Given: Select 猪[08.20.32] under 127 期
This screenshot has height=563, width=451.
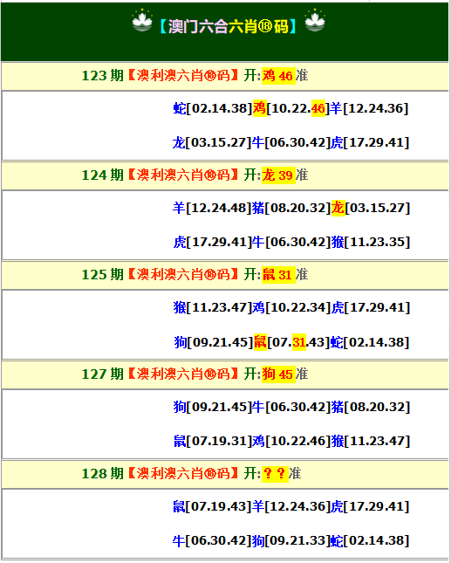Looking at the screenshot, I should pyautogui.click(x=370, y=407).
